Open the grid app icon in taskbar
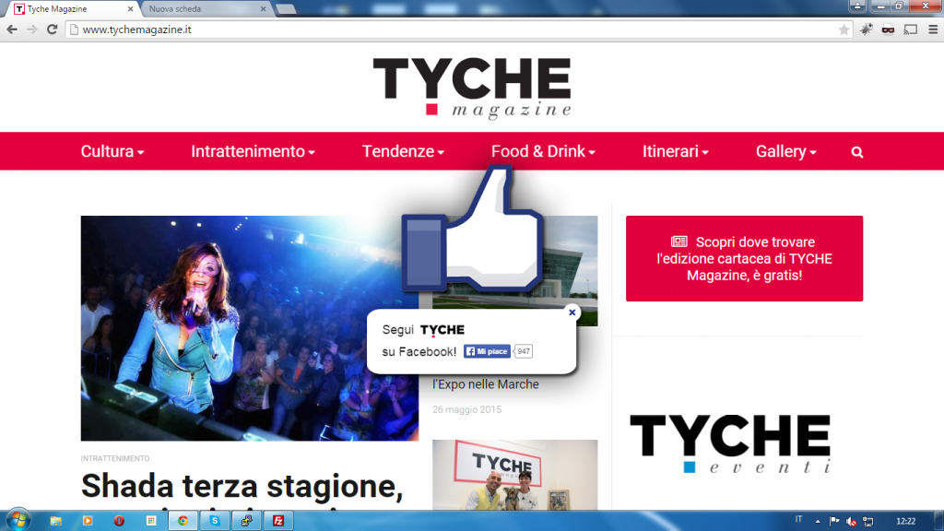The width and height of the screenshot is (944, 531). pos(151,521)
